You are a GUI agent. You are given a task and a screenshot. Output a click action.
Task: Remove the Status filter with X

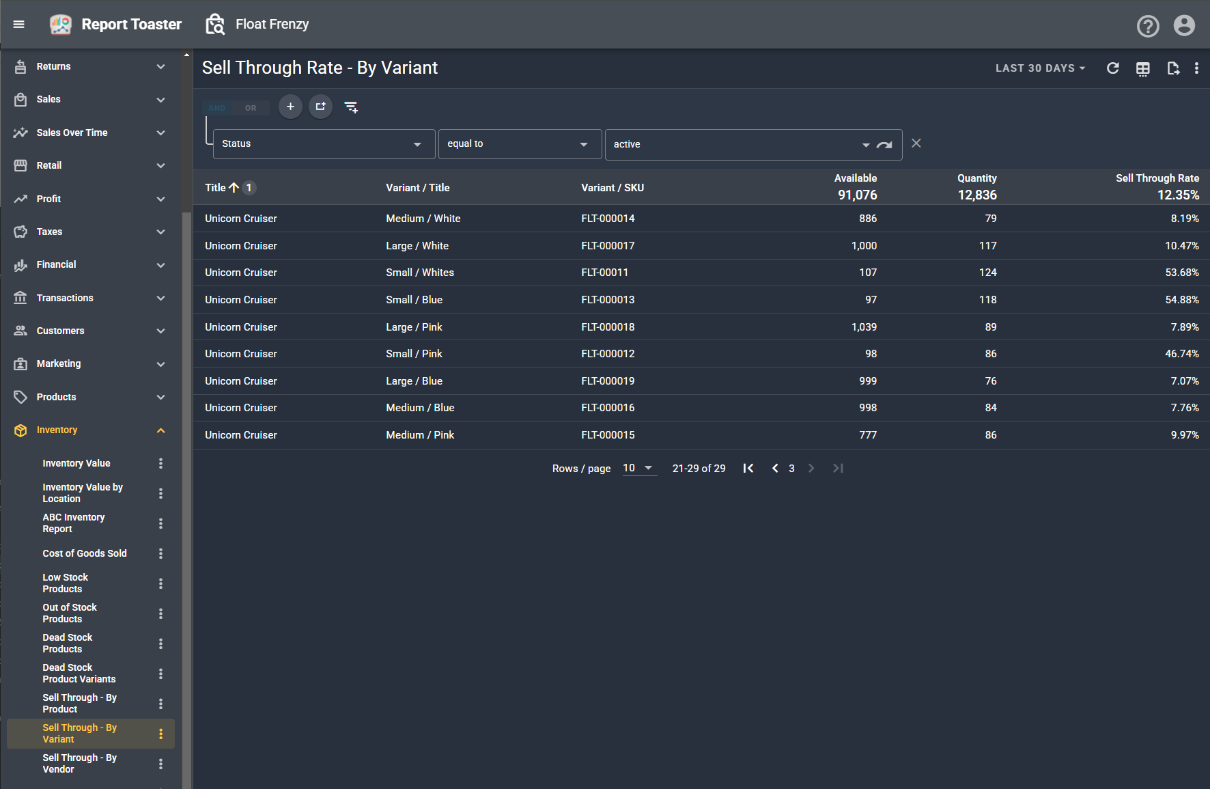point(916,143)
